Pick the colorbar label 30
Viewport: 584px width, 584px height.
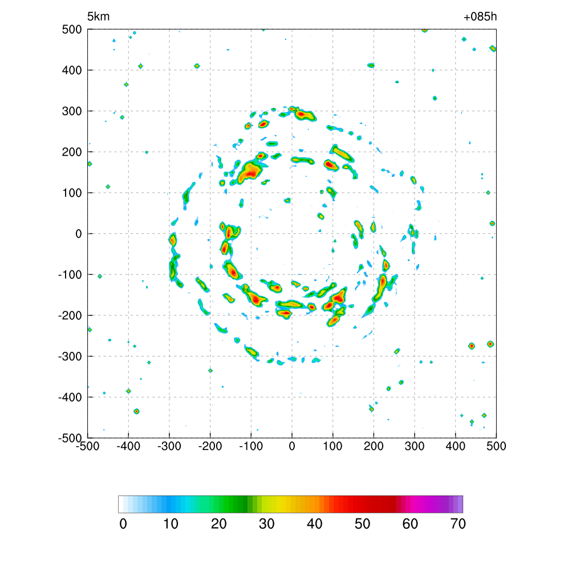coord(267,524)
